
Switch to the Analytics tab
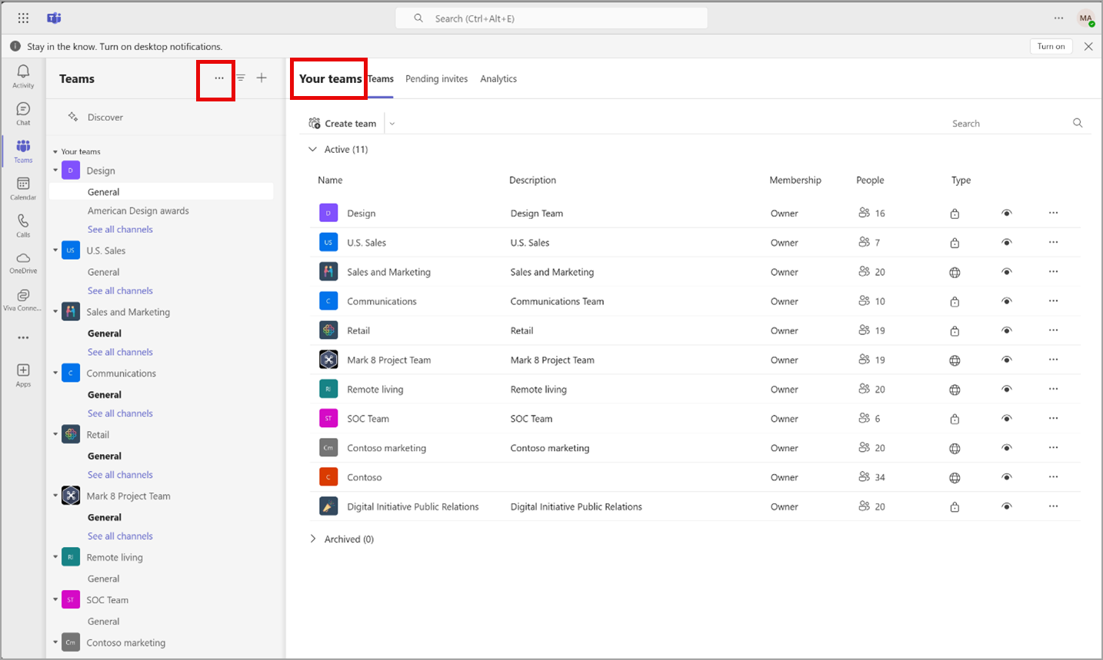click(x=498, y=79)
